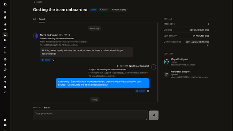The width and height of the screenshot is (233, 131).
Task: Open Northstar Support contact entry
Action: click(x=186, y=74)
